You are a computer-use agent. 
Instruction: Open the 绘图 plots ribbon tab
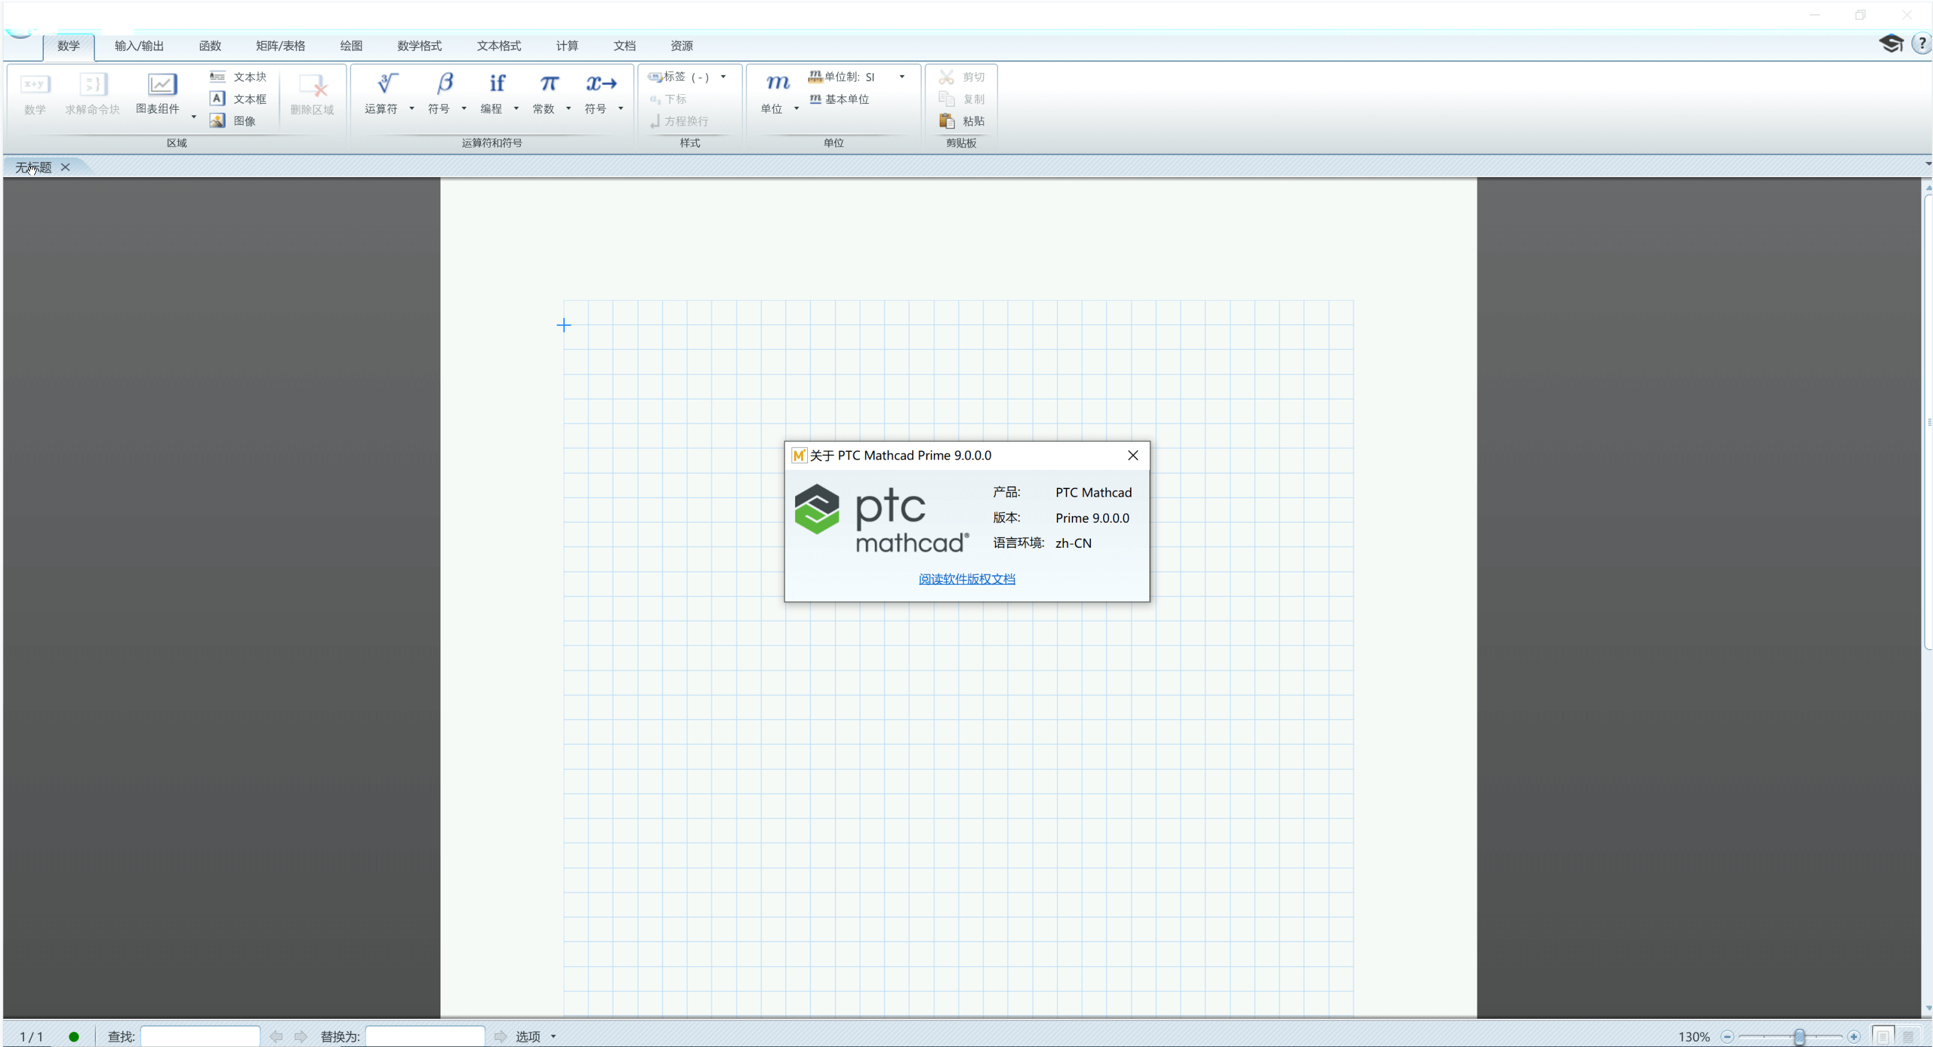coord(350,46)
